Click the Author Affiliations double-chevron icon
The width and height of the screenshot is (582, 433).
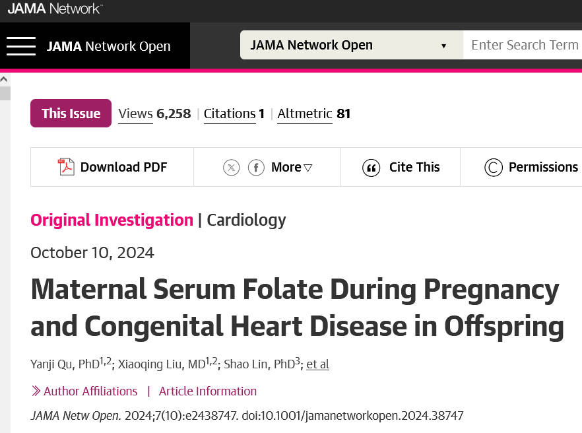36,391
